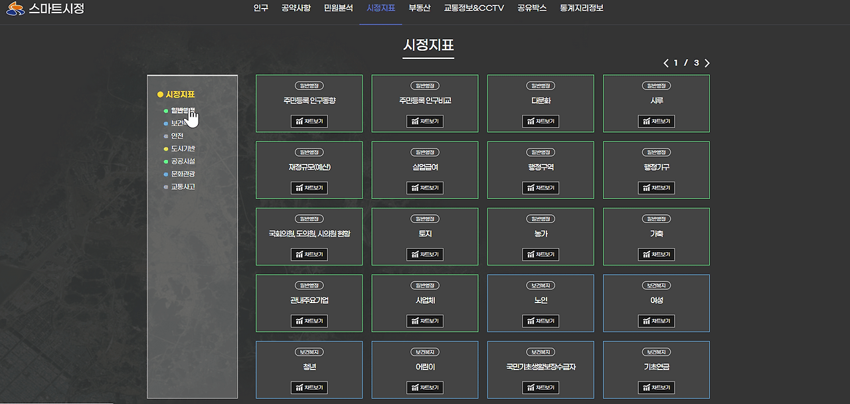
Task: View chart for 사업체 card
Action: click(425, 321)
